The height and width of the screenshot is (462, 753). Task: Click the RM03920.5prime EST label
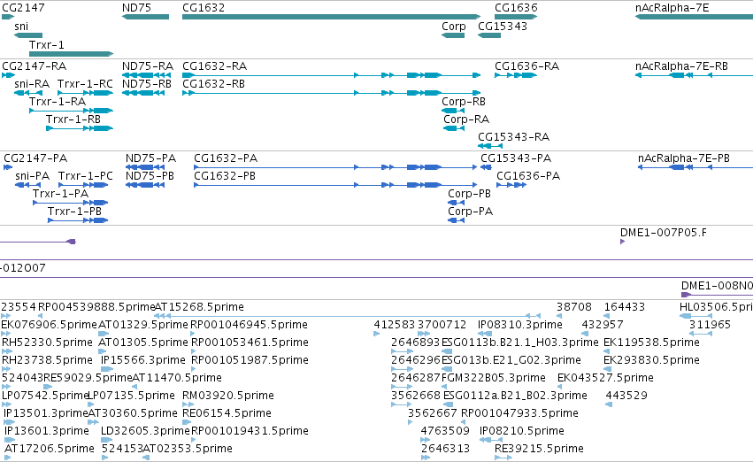click(x=228, y=396)
